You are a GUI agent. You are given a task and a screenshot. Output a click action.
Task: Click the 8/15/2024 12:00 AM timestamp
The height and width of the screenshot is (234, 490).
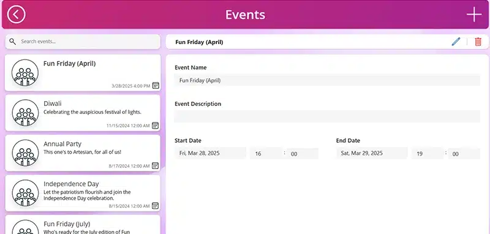pos(129,206)
